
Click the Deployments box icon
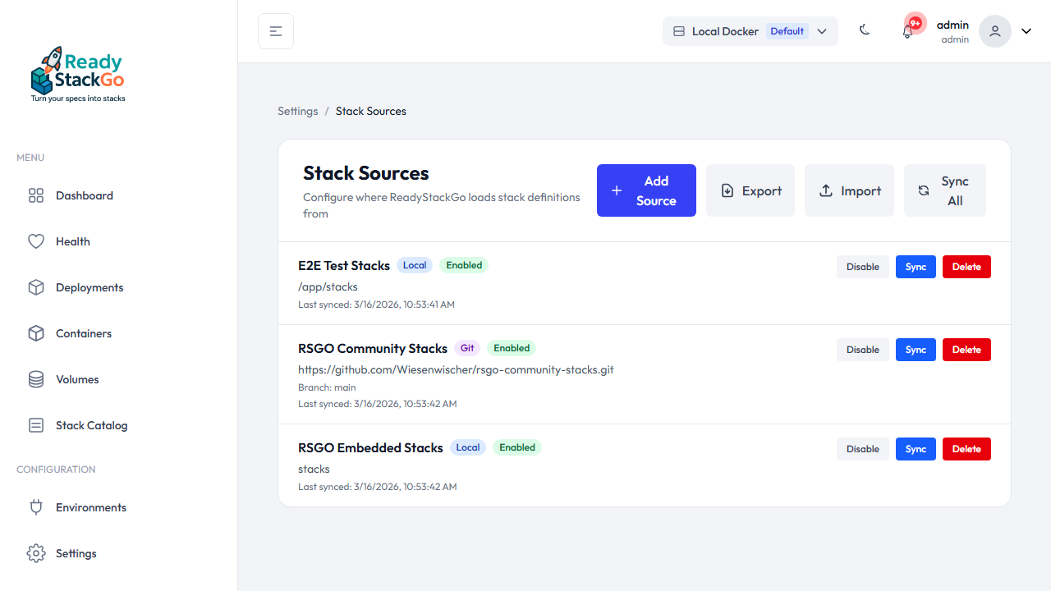(x=35, y=287)
